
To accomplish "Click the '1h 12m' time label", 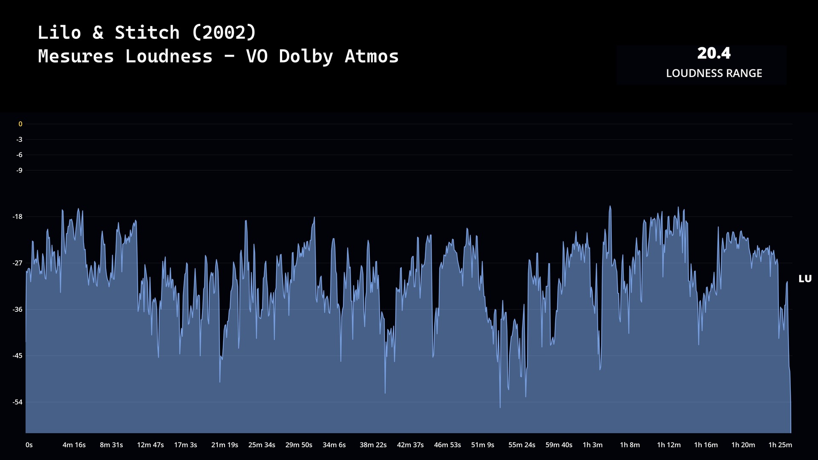I will [669, 445].
